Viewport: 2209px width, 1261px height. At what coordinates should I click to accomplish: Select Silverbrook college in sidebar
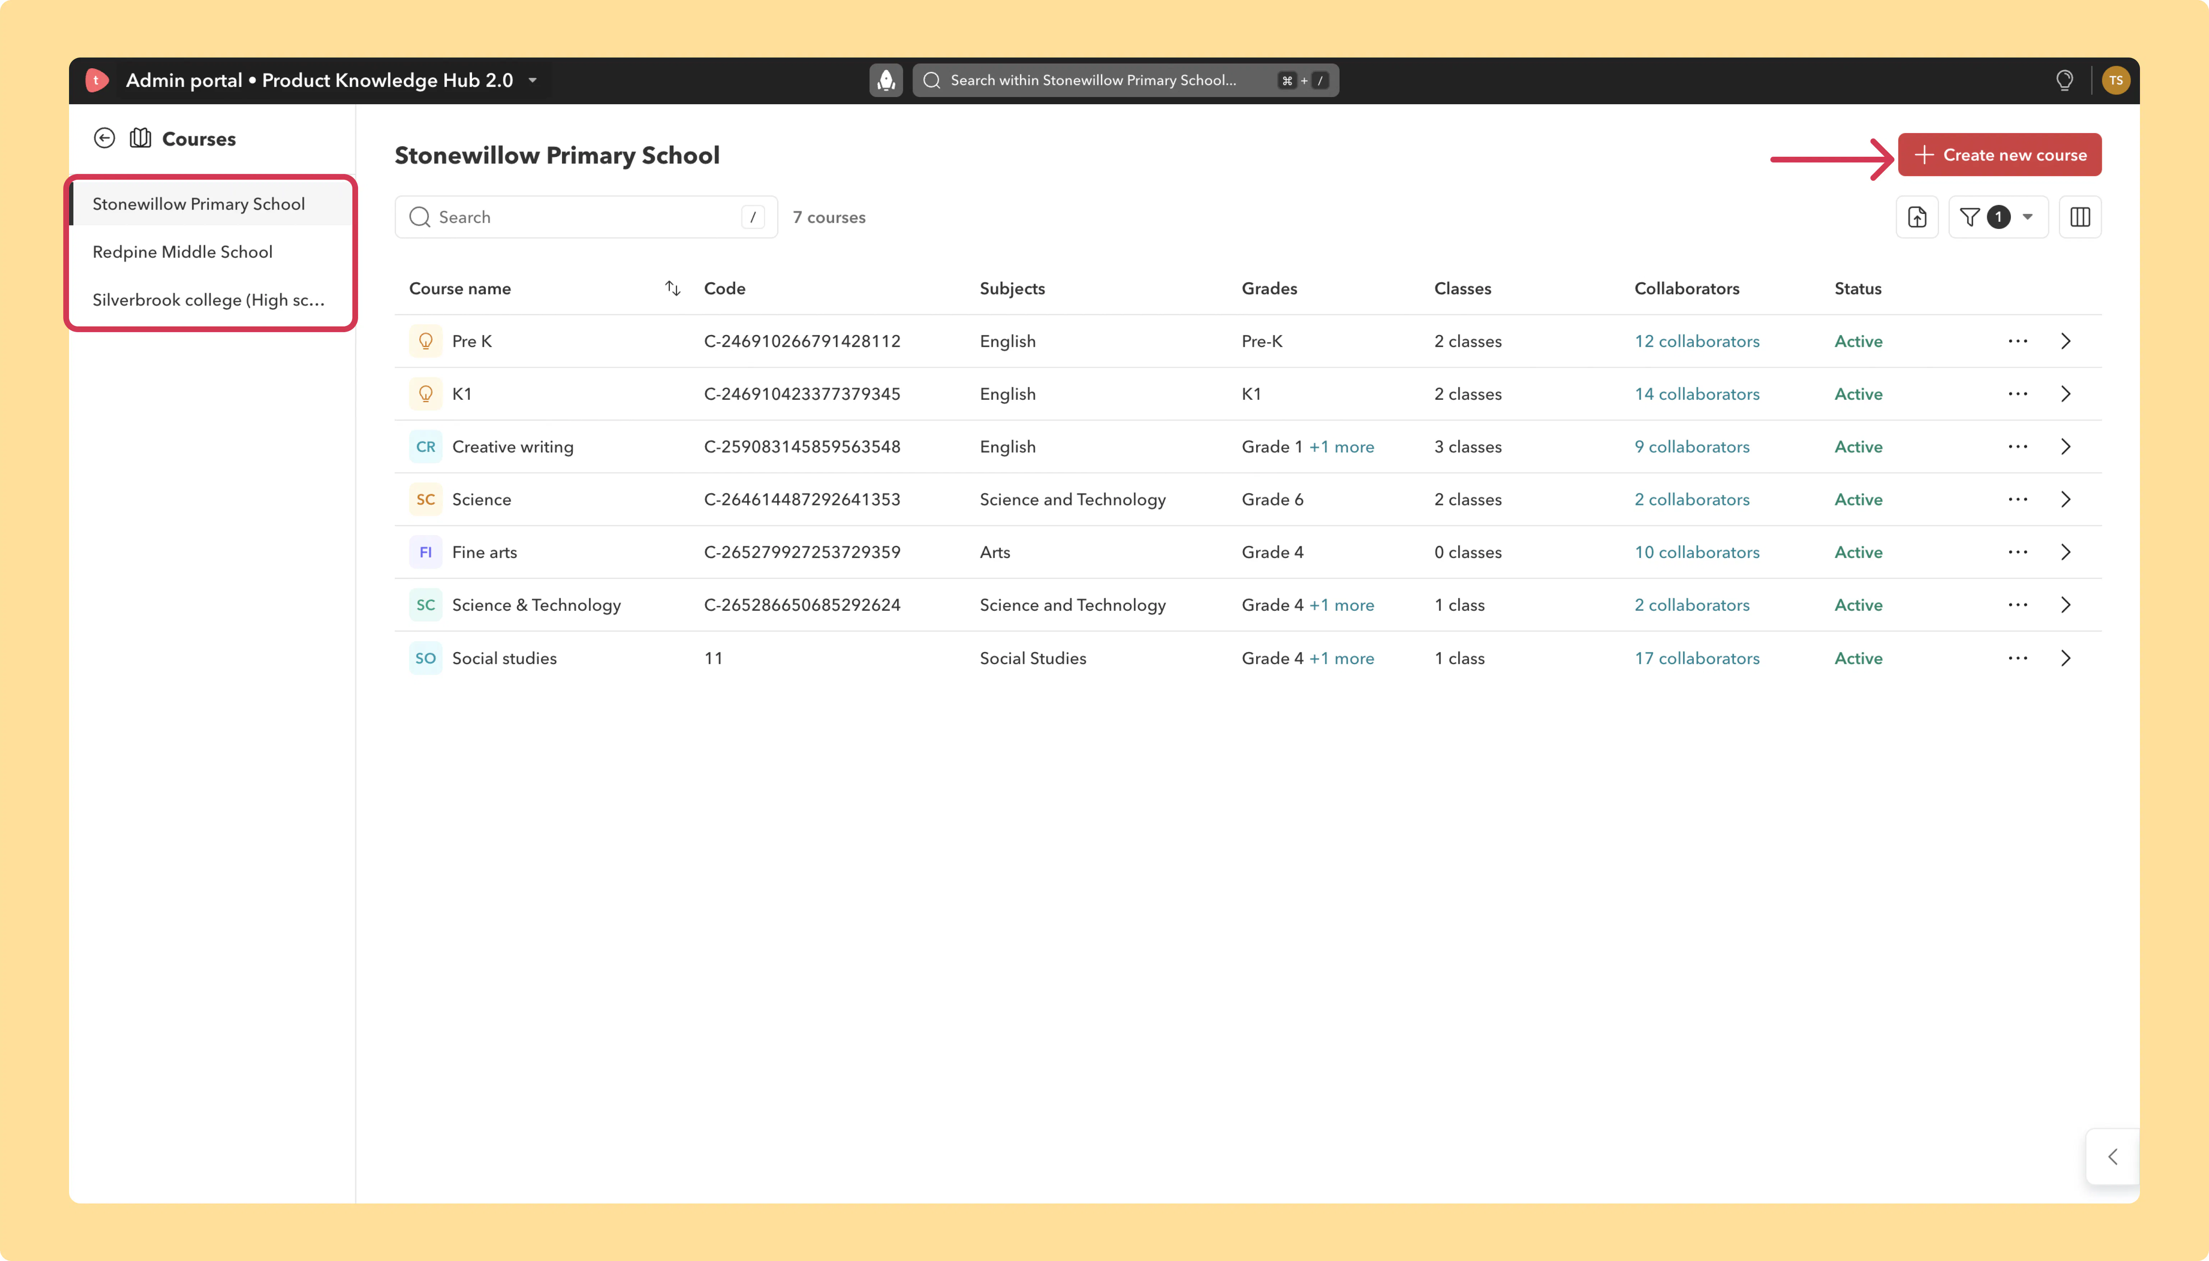tap(211, 301)
